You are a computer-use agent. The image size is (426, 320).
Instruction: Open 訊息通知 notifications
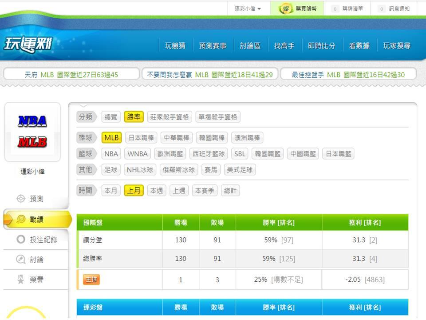tap(394, 9)
